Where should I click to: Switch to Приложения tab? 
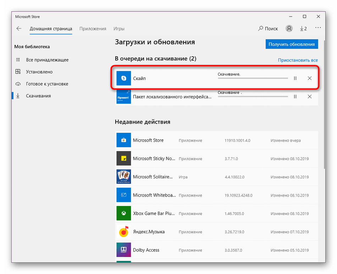tap(93, 29)
